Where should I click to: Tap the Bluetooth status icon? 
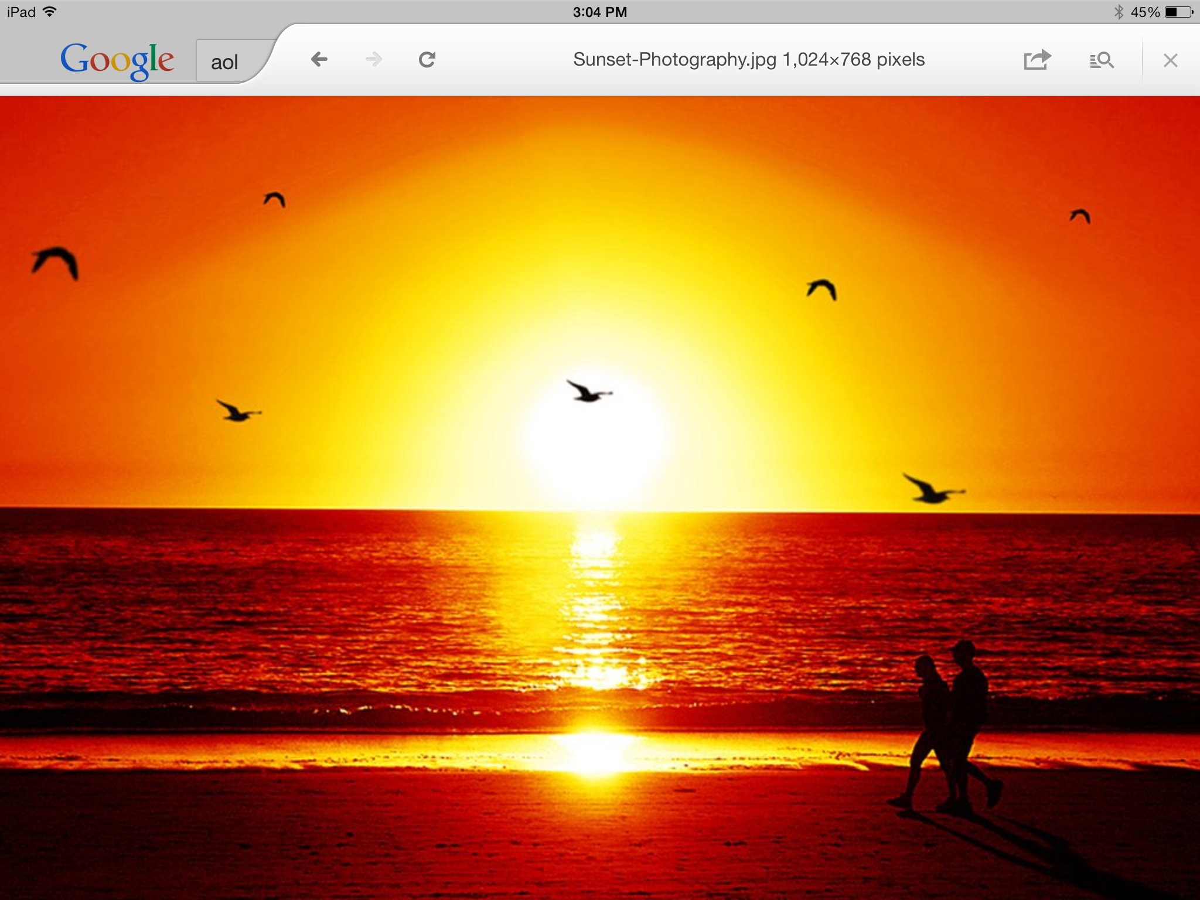[1118, 12]
